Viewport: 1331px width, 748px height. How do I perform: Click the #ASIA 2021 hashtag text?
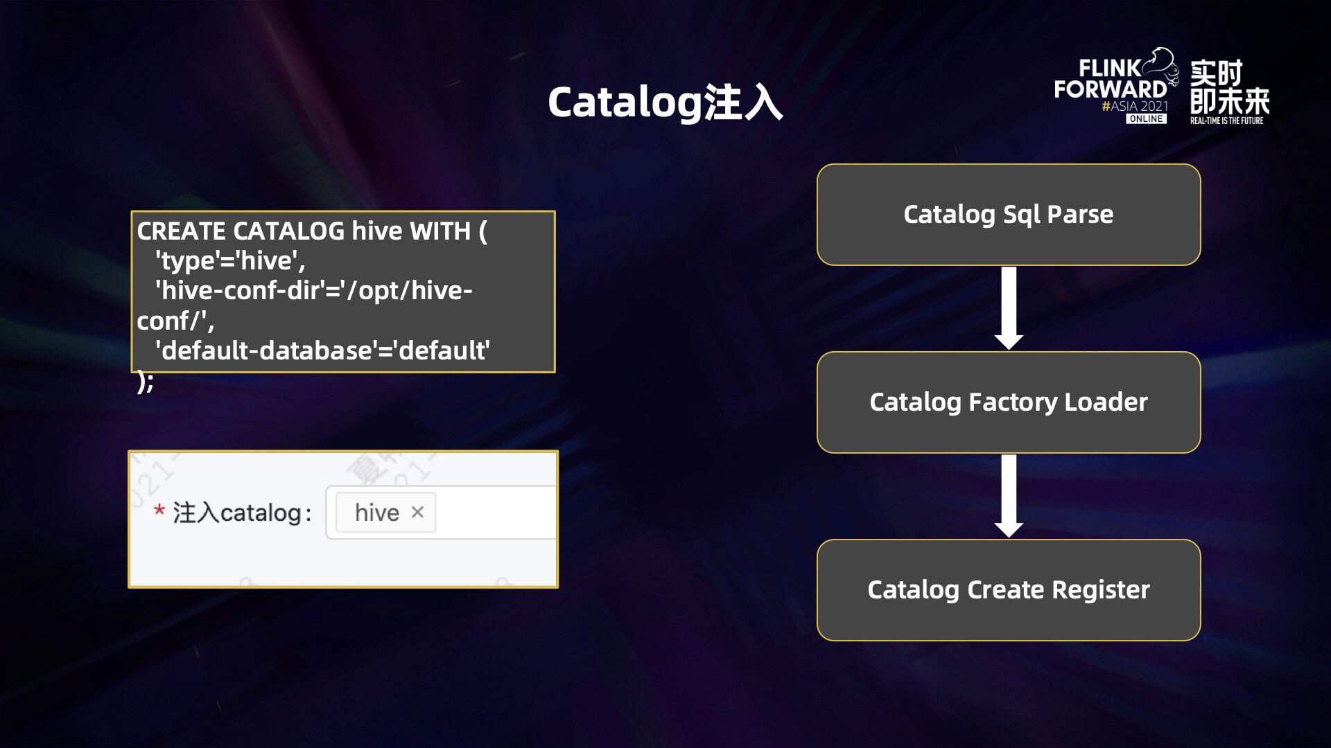1135,106
